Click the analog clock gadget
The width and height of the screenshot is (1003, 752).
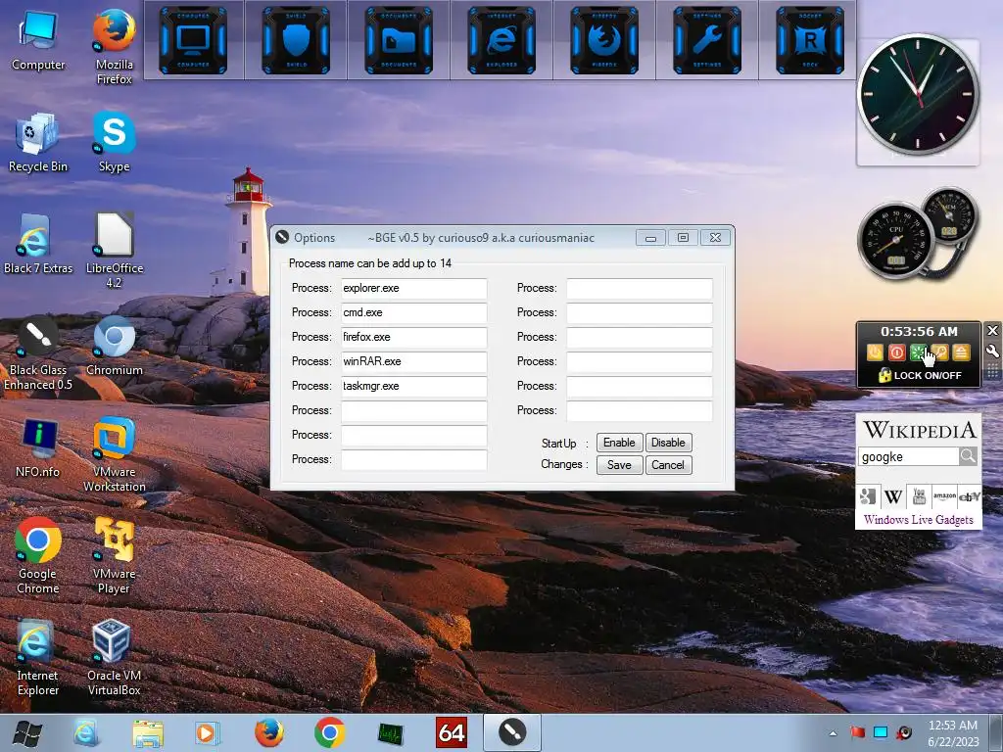click(x=918, y=96)
